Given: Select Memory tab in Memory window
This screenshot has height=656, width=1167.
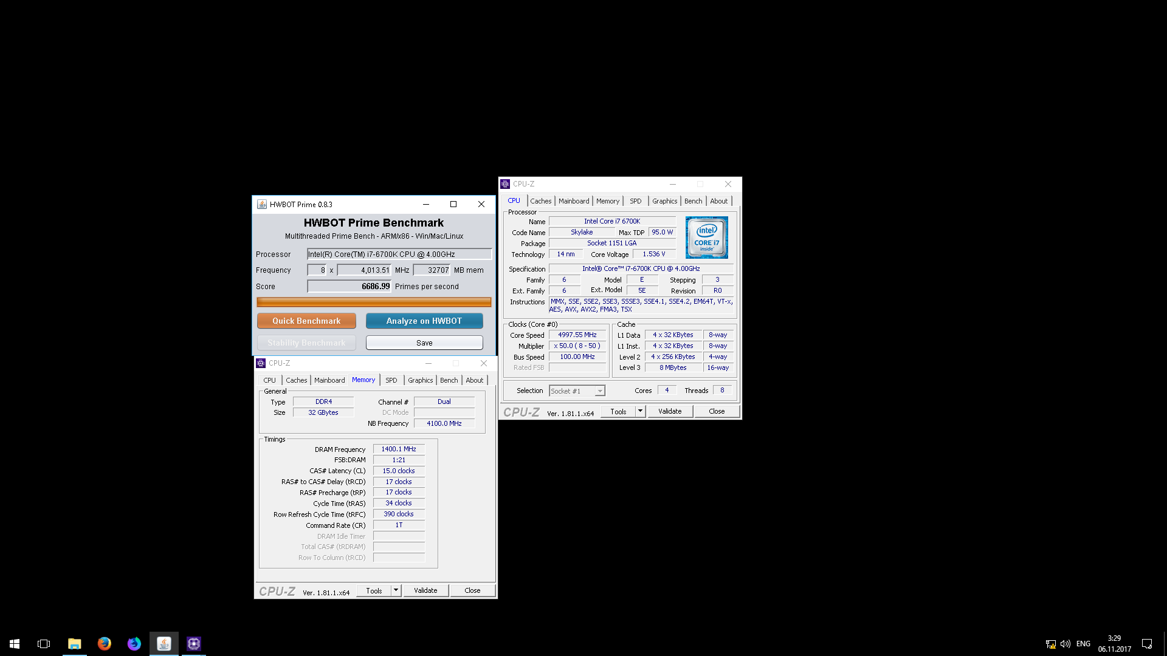Looking at the screenshot, I should pyautogui.click(x=363, y=380).
